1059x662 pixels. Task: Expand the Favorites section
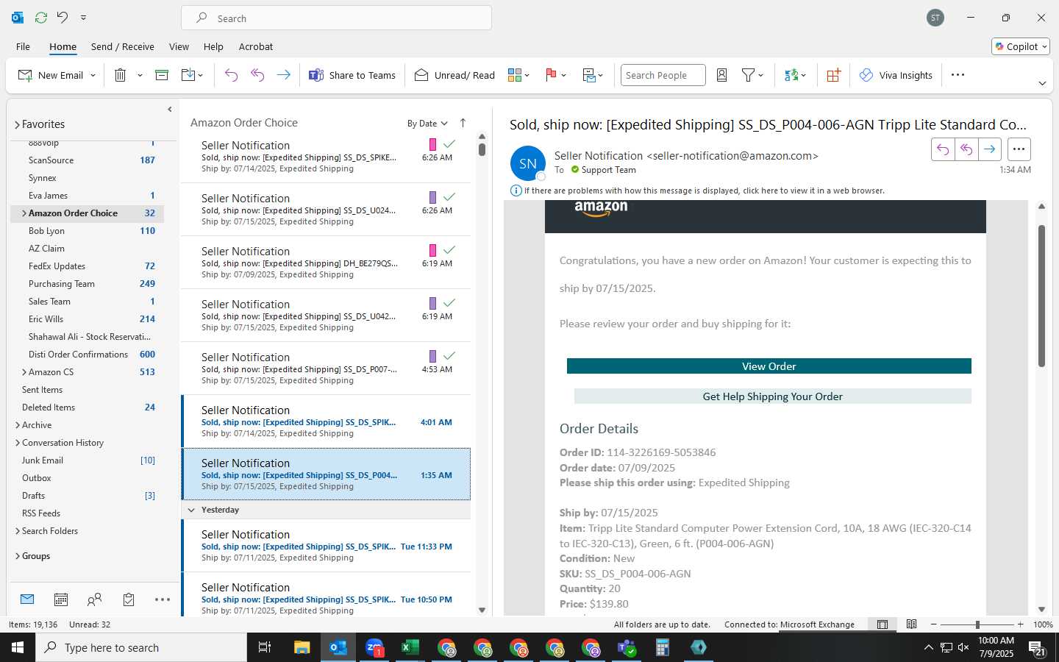[17, 124]
